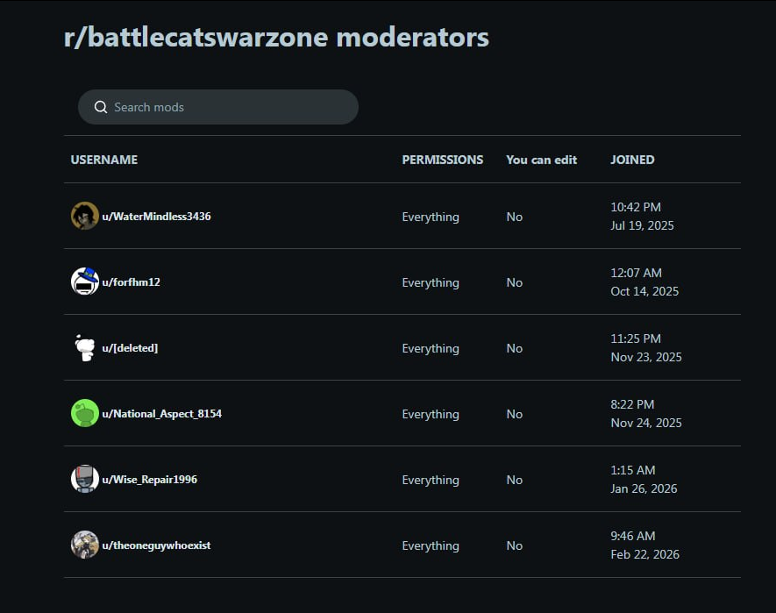
Task: Focus the Search mods input field
Action: coord(218,107)
